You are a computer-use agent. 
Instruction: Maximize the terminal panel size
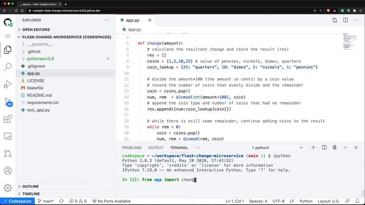345,147
